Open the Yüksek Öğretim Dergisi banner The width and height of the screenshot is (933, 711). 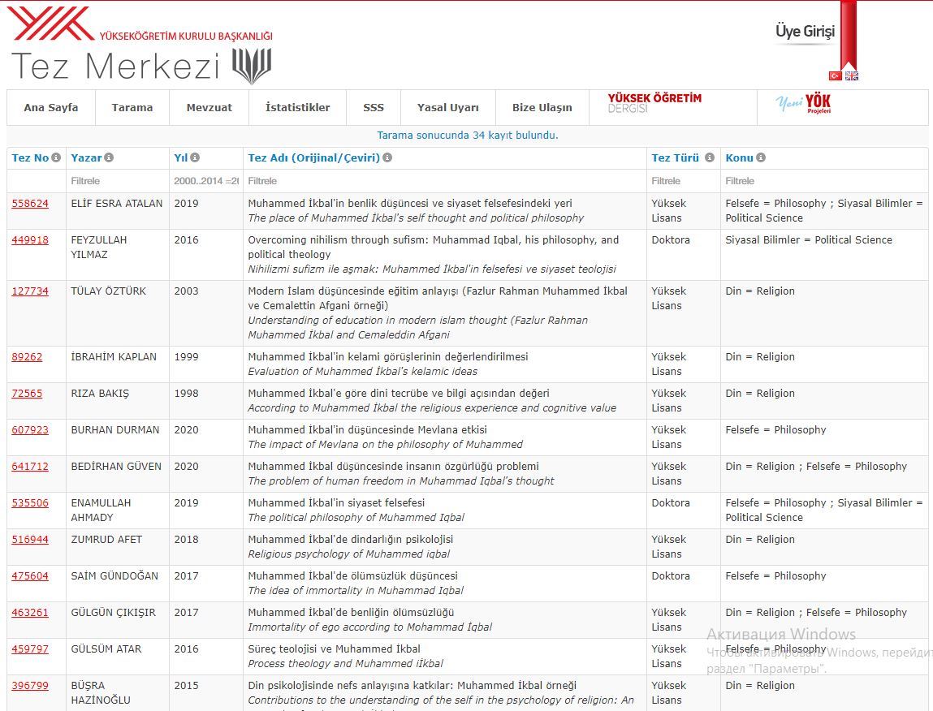[x=654, y=103]
